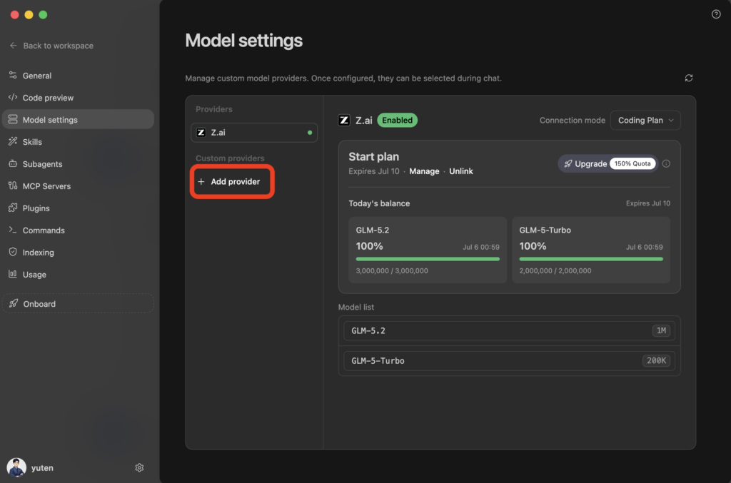The image size is (731, 483).
Task: Click the Enabled status badge
Action: pos(397,120)
